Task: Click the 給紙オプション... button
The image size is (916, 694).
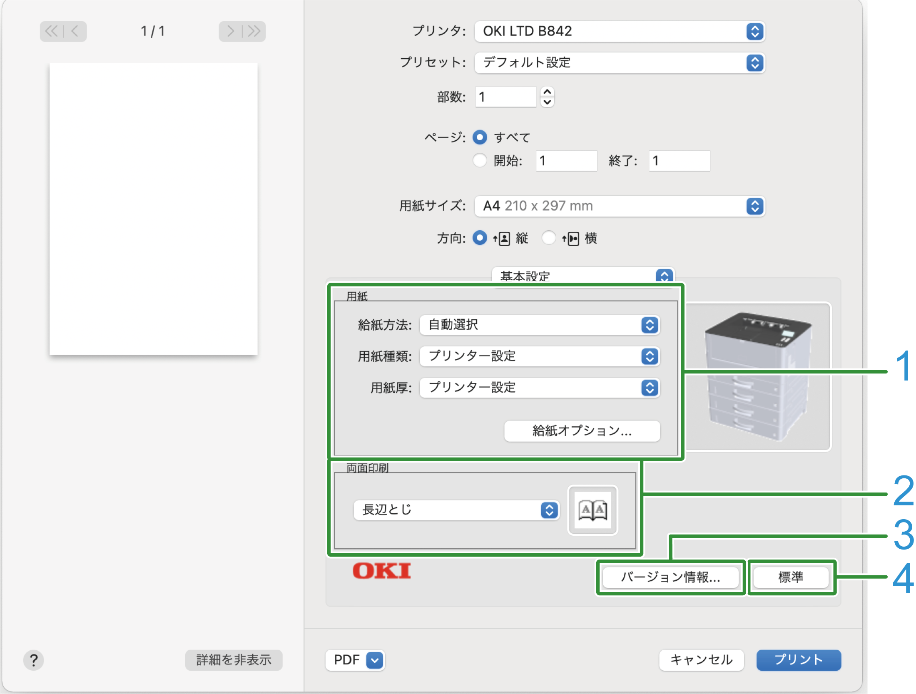Action: (582, 431)
